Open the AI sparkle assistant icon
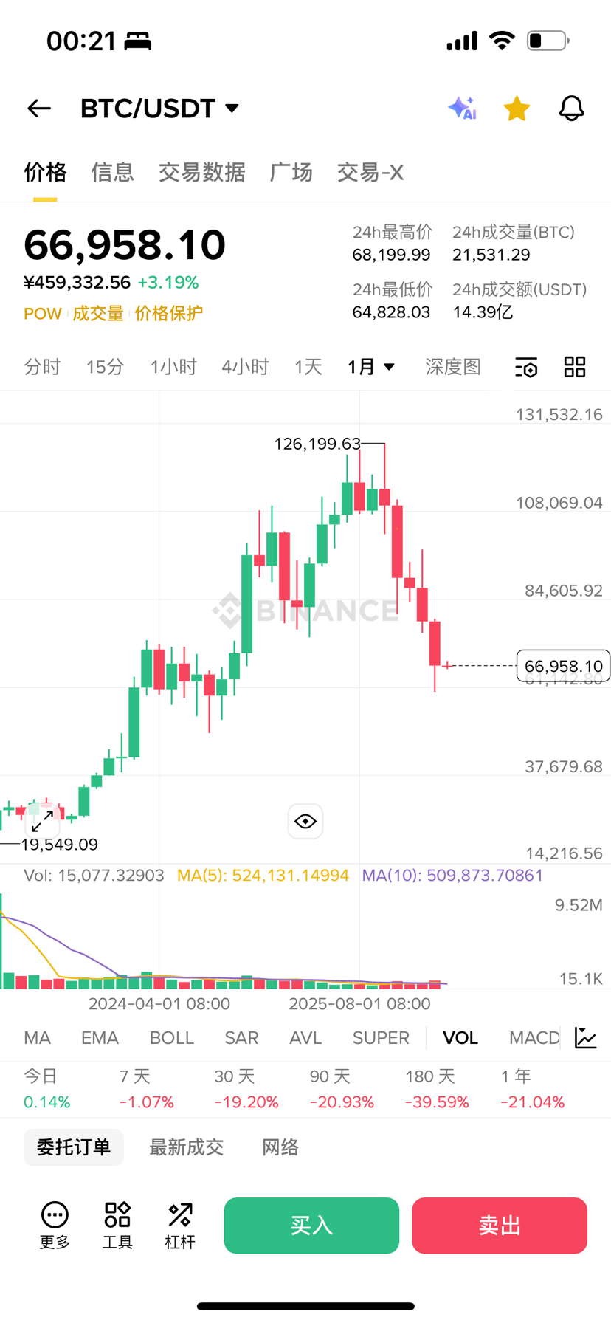 (x=463, y=109)
